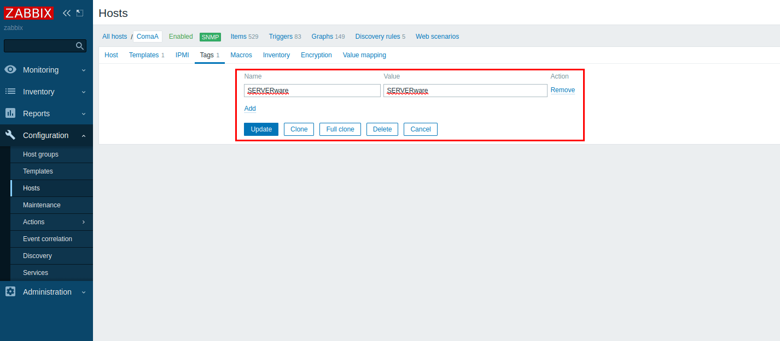Click the Configuration wrench icon
This screenshot has height=341, width=780.
(x=9, y=135)
